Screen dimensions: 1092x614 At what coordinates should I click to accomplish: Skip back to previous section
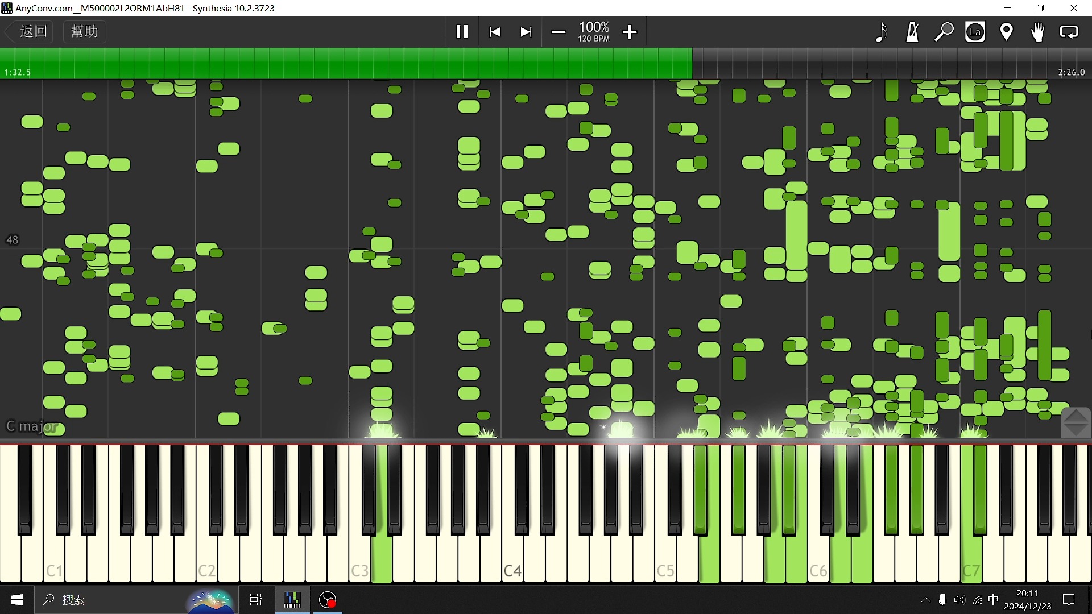(494, 32)
